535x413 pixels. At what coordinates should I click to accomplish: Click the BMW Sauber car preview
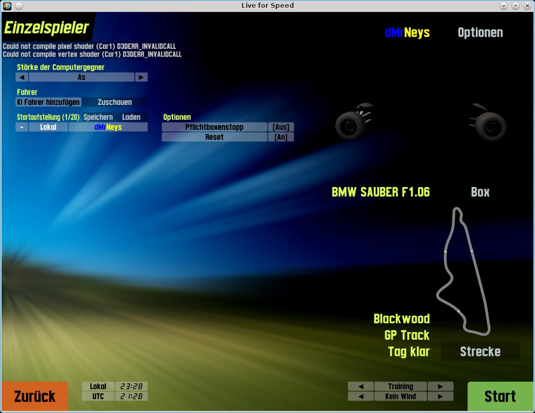tap(421, 122)
